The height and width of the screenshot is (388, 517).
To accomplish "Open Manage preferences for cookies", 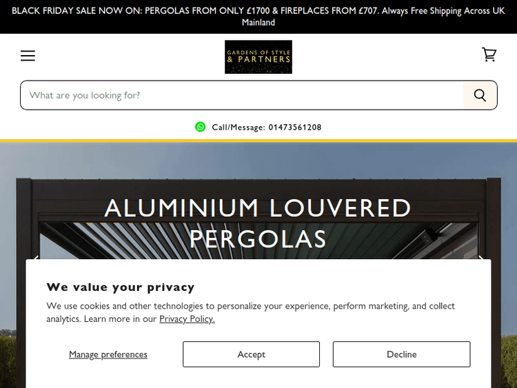I will (x=108, y=354).
